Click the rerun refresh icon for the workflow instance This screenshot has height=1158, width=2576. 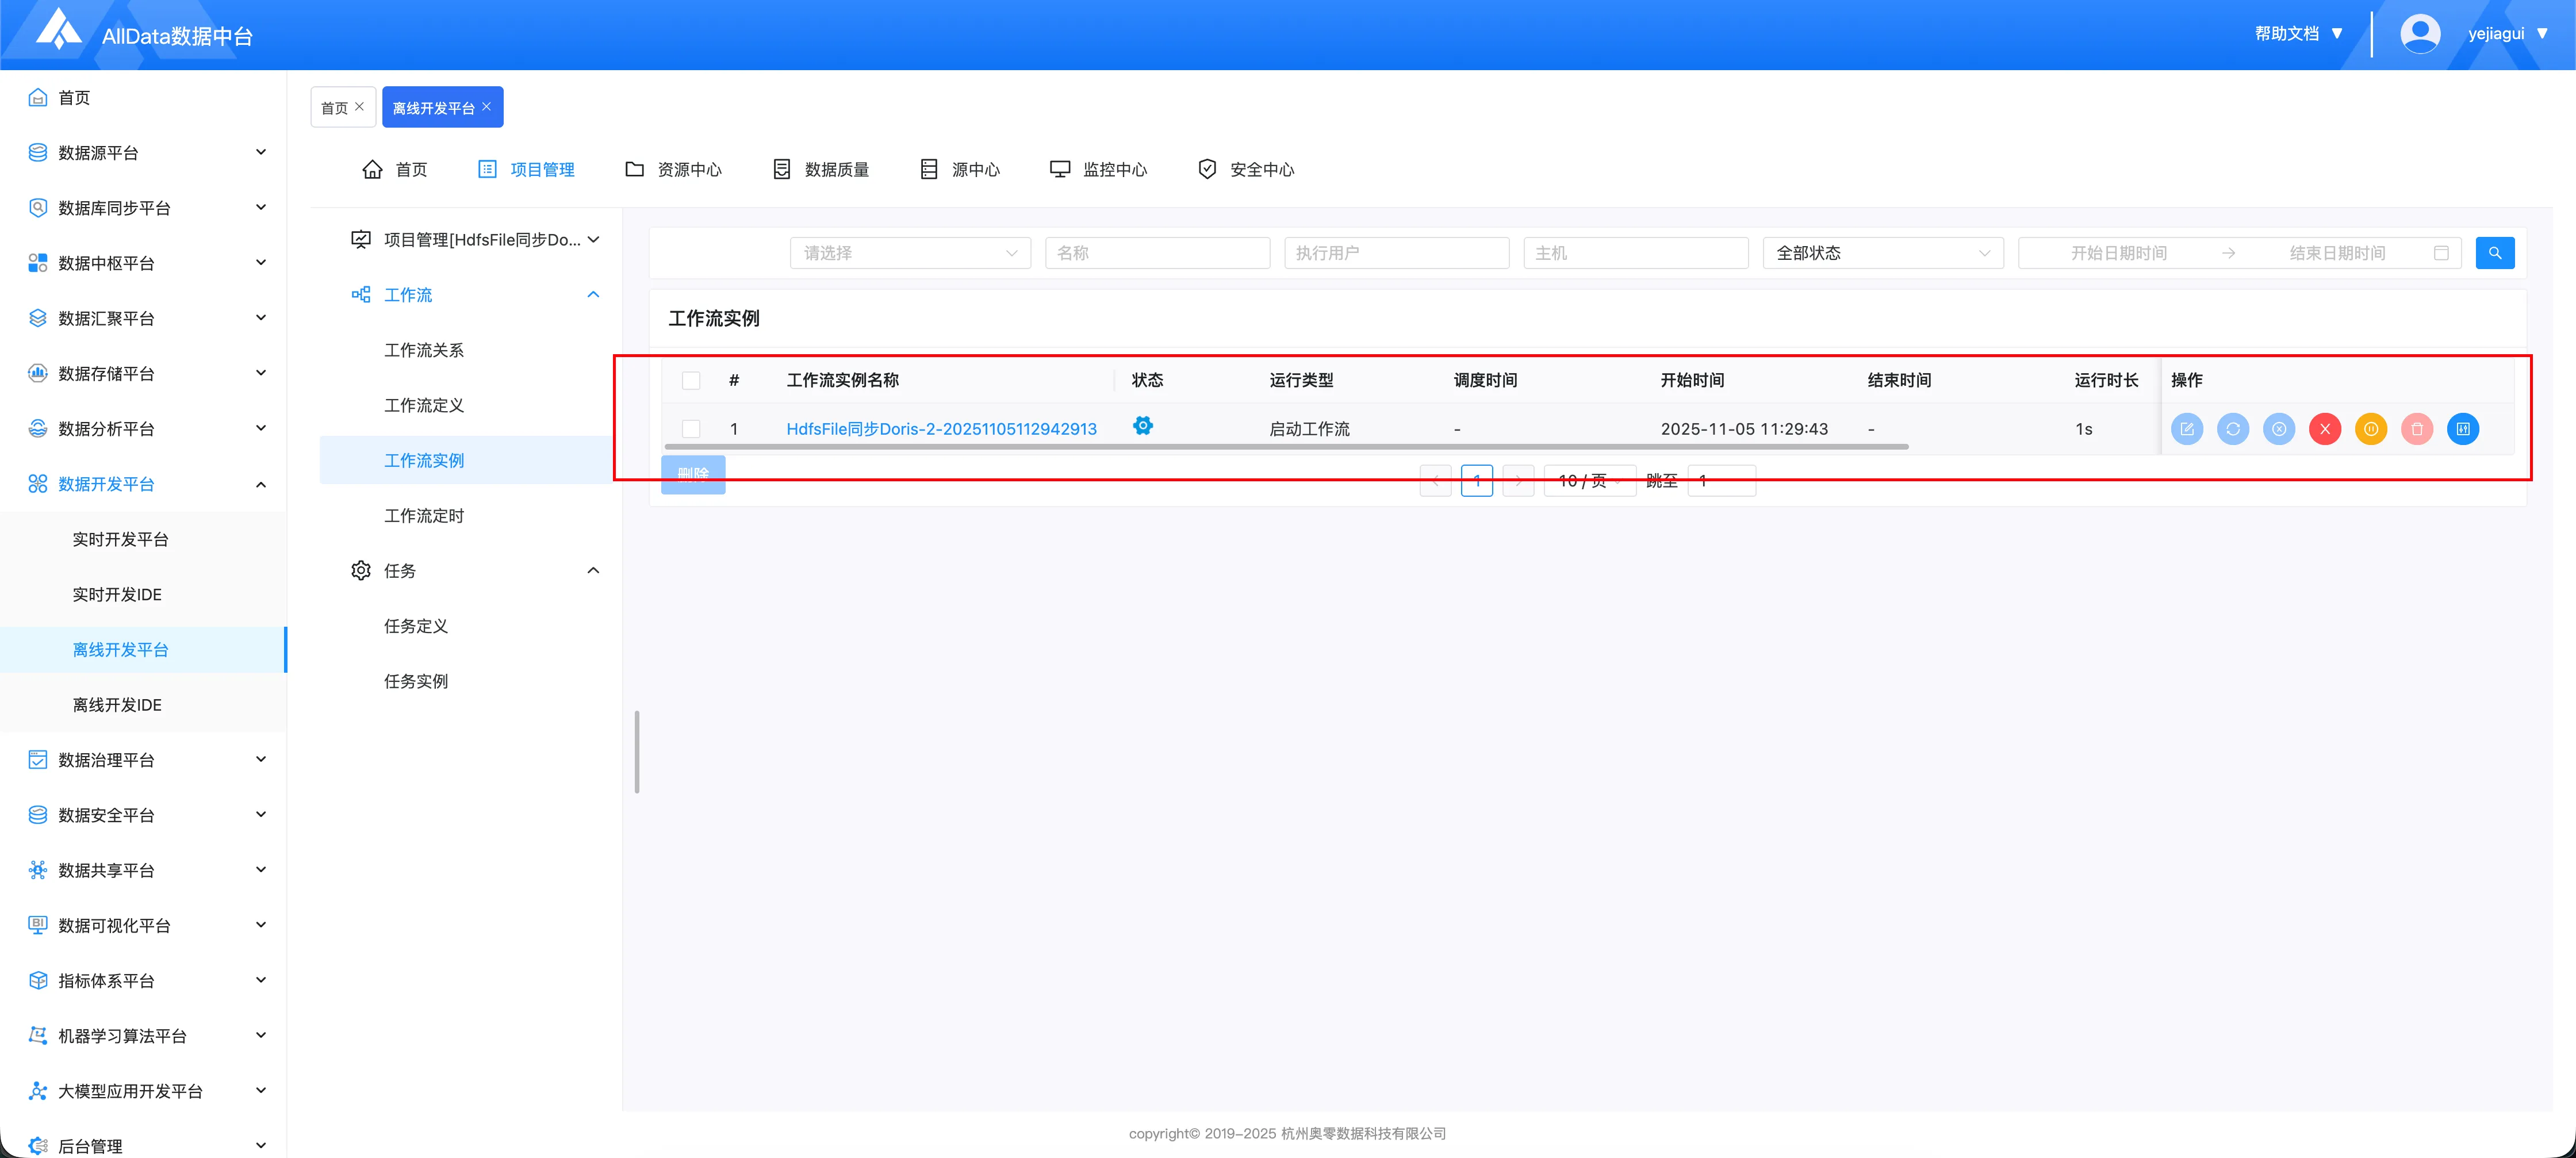tap(2232, 429)
